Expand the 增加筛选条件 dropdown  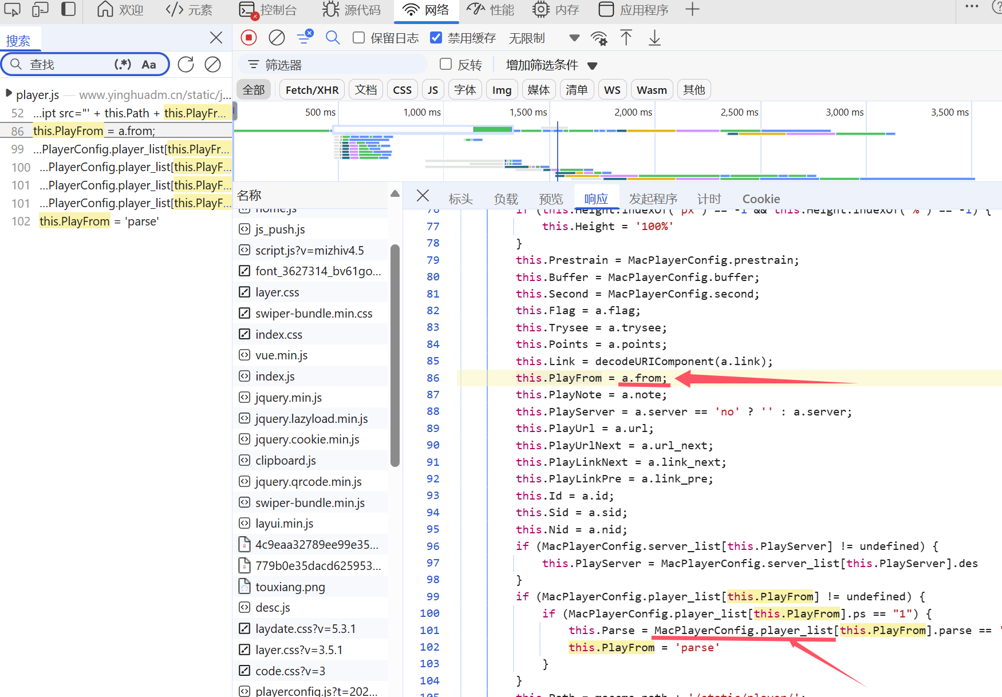pyautogui.click(x=551, y=65)
